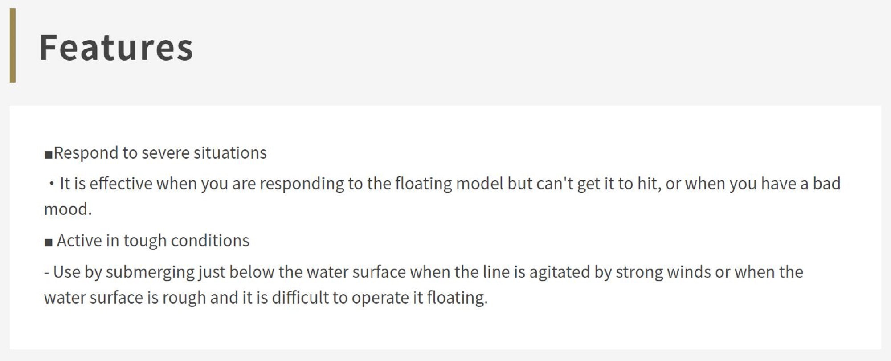The height and width of the screenshot is (361, 891).
Task: Click the gold vertical bar beside Features
Action: coord(12,45)
